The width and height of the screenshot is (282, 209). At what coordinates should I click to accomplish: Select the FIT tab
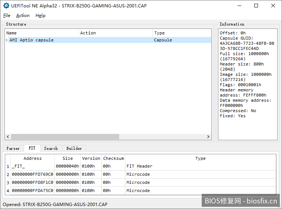(32, 148)
